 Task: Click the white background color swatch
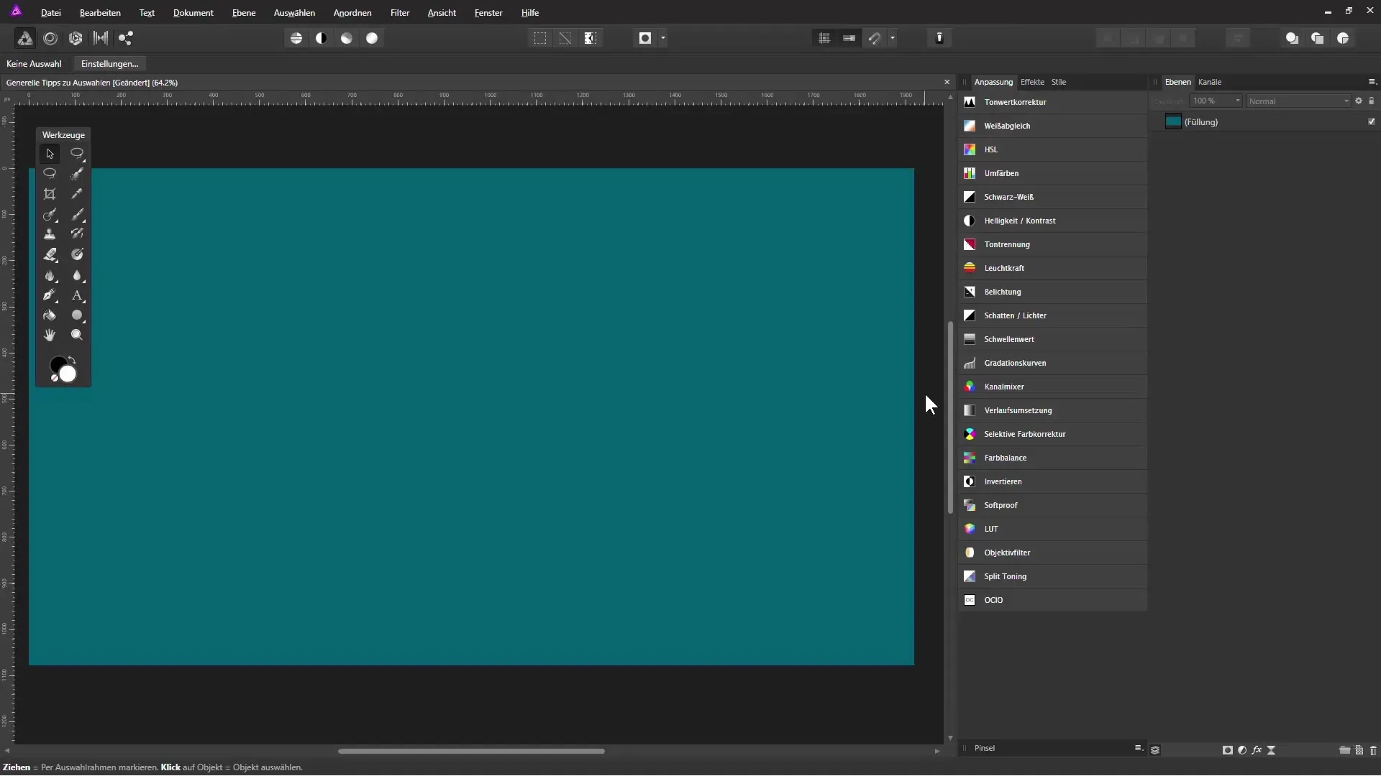(x=68, y=374)
